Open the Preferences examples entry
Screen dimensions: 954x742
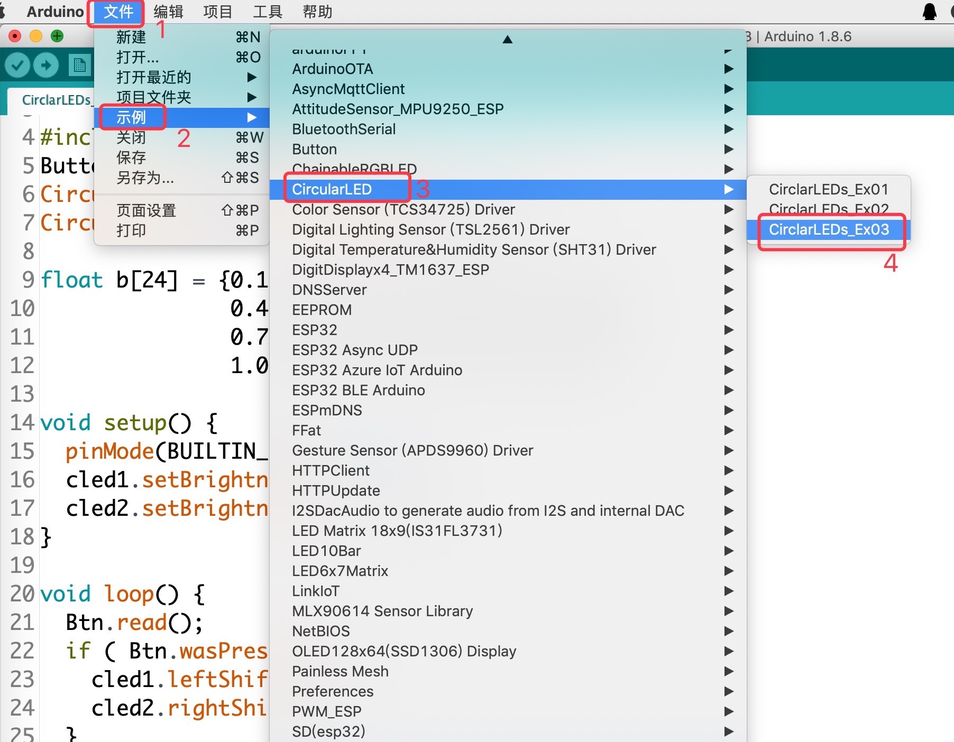tap(508, 691)
